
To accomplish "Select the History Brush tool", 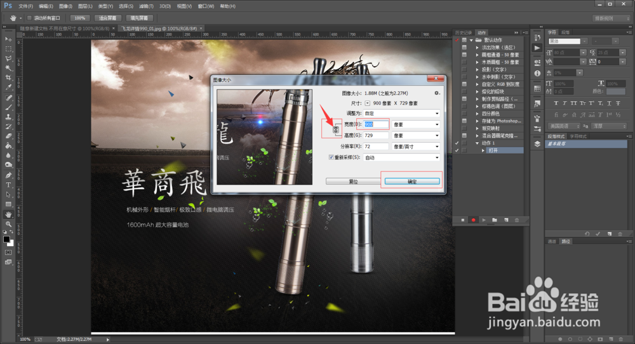I will tap(8, 127).
